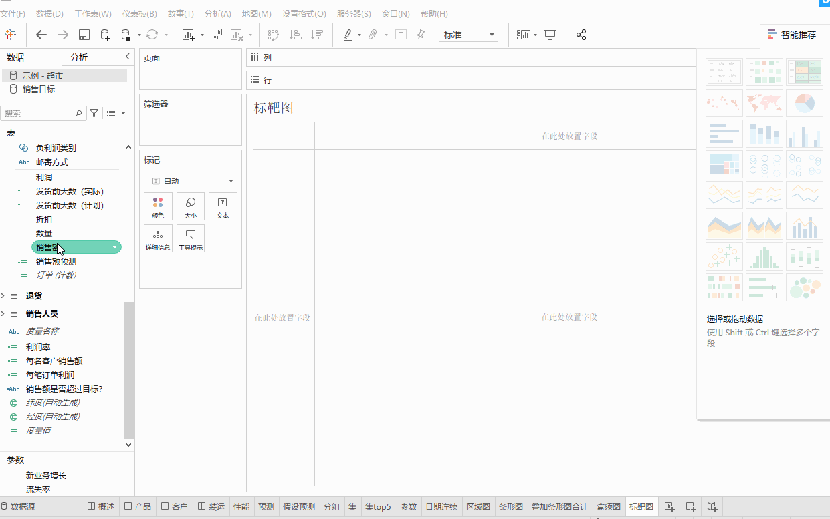Open the highlight pen dropdown arrow
Image resolution: width=830 pixels, height=519 pixels.
tap(359, 35)
